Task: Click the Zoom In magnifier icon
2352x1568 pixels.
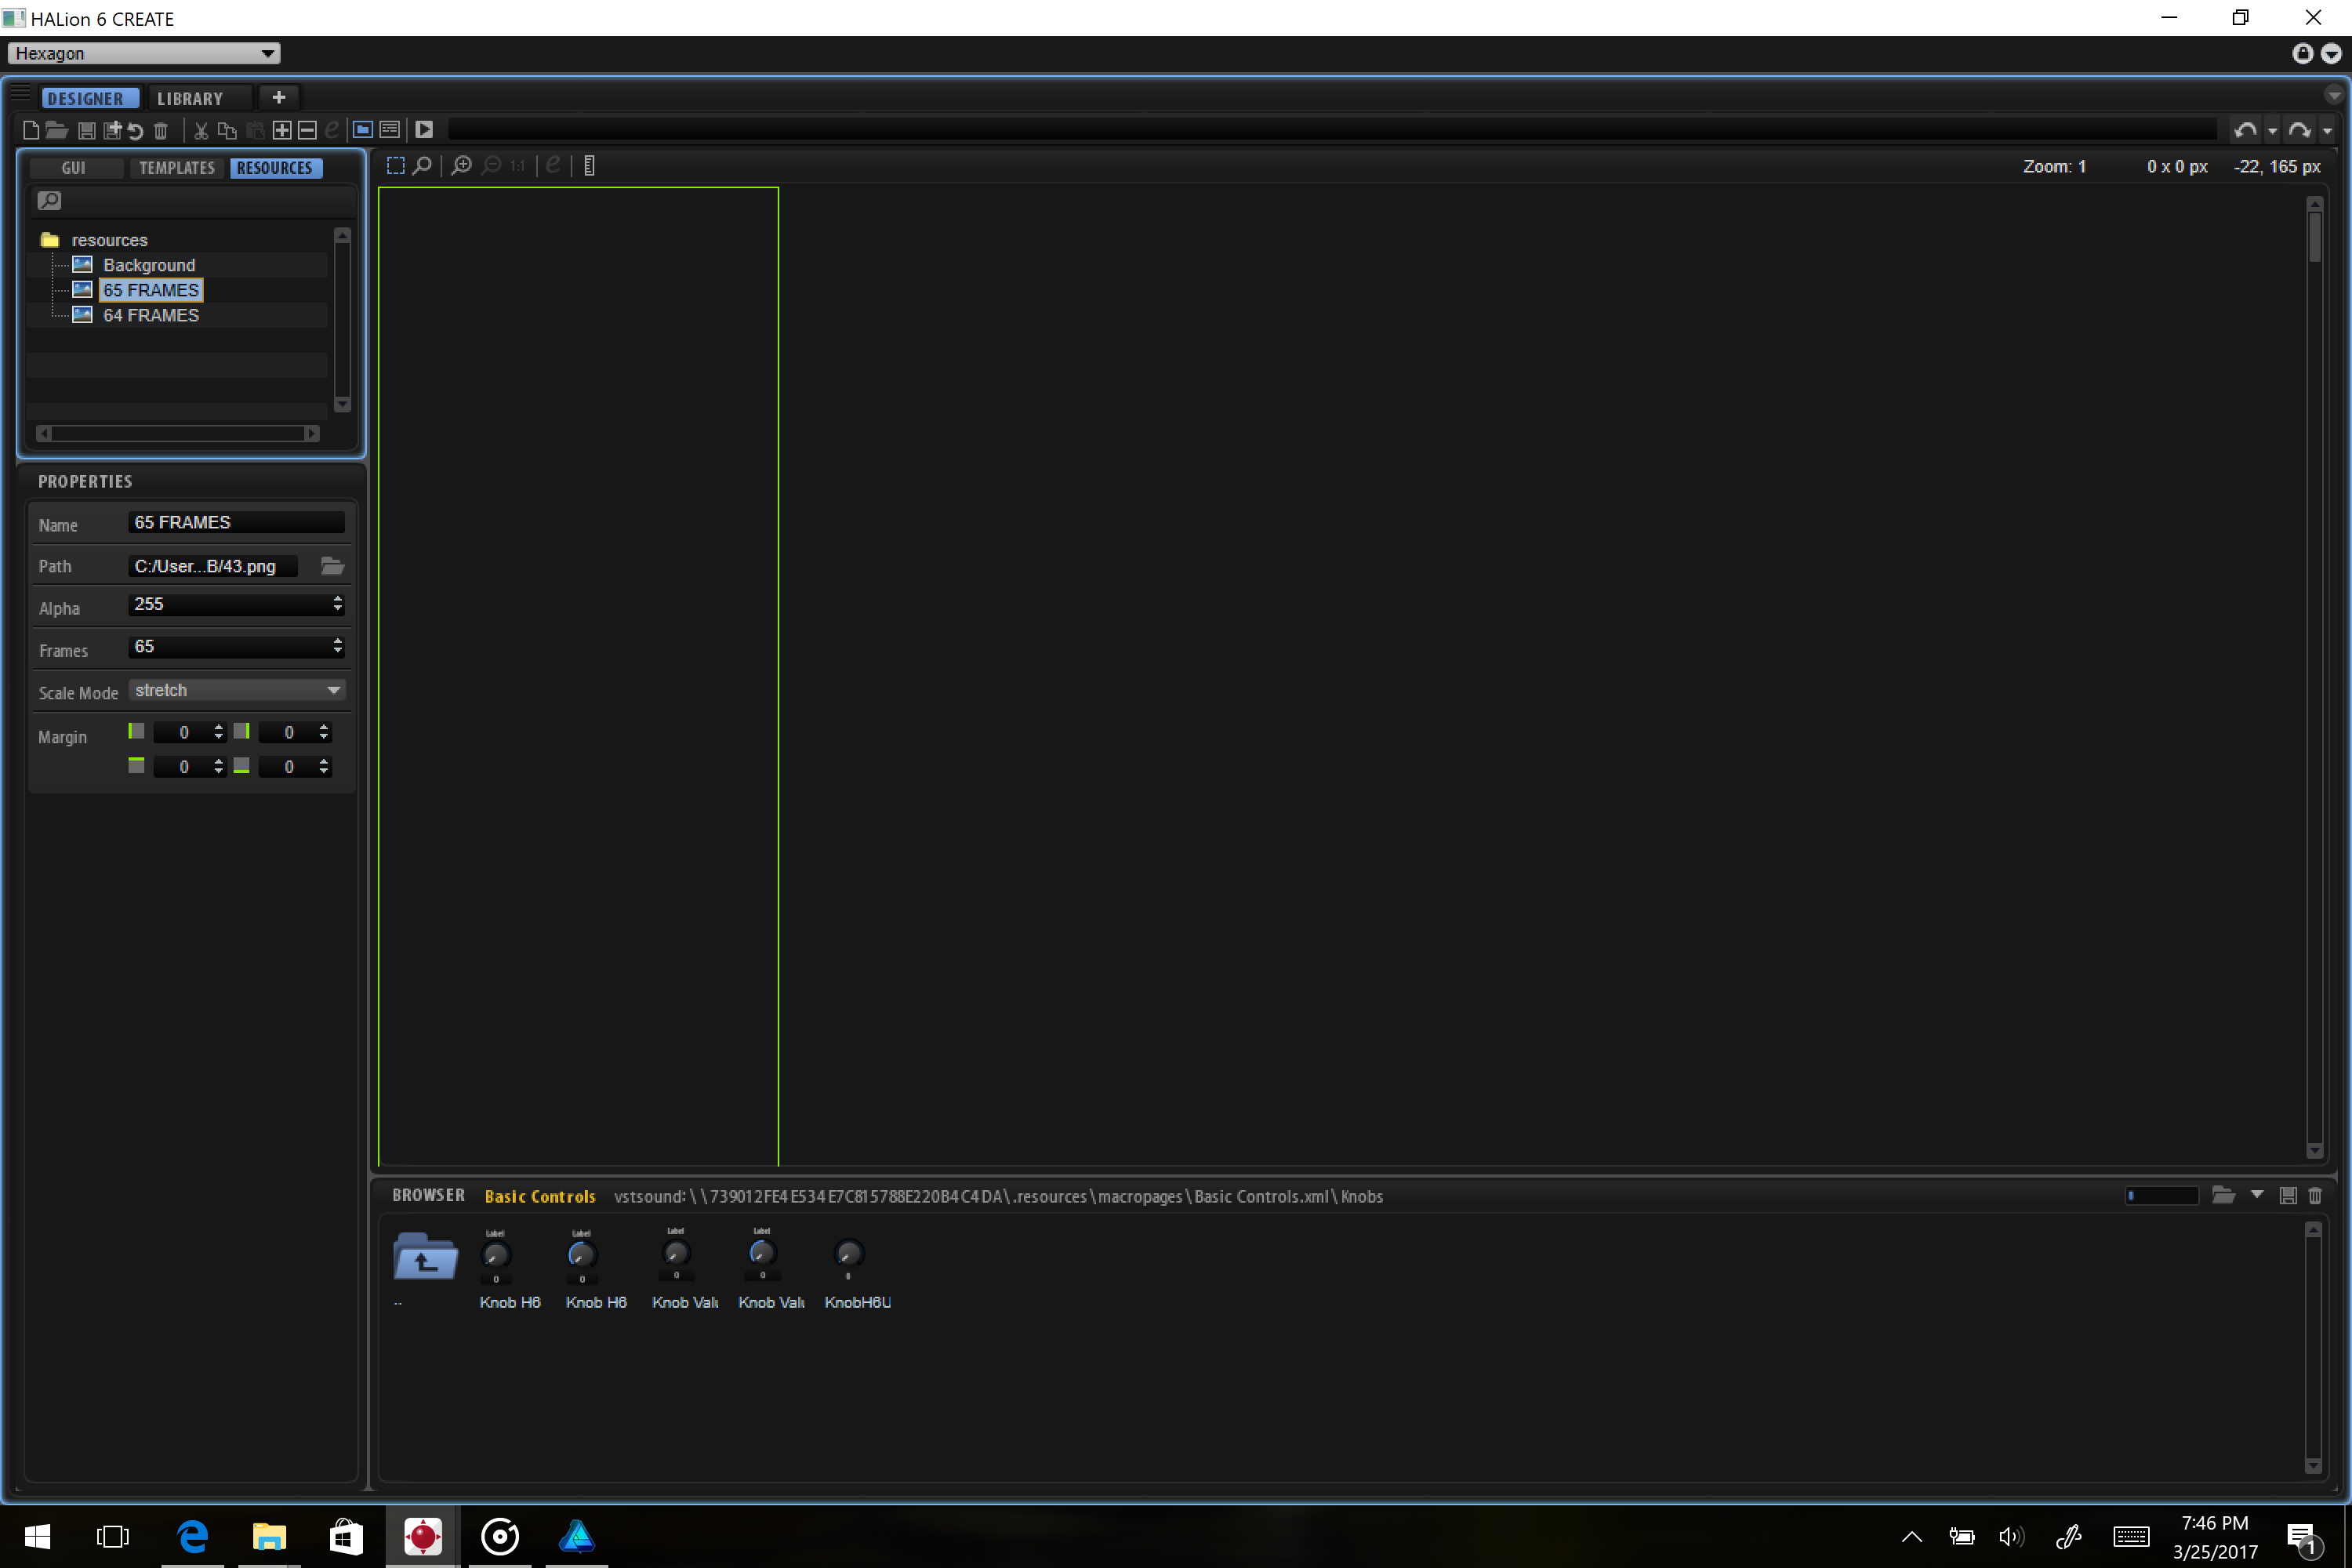Action: tap(461, 166)
